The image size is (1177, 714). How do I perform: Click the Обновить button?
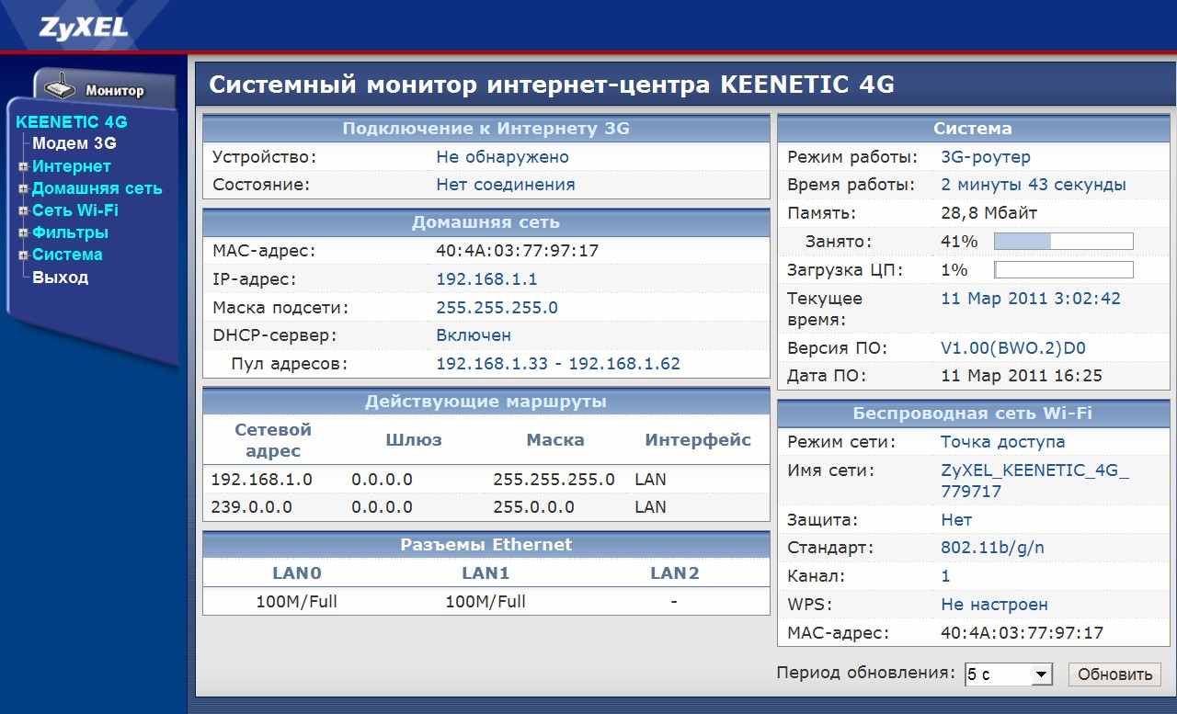pyautogui.click(x=1114, y=674)
